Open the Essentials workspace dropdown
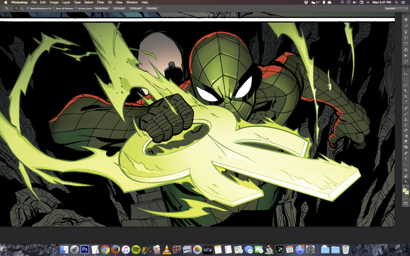Image resolution: width=410 pixels, height=256 pixels. click(396, 8)
